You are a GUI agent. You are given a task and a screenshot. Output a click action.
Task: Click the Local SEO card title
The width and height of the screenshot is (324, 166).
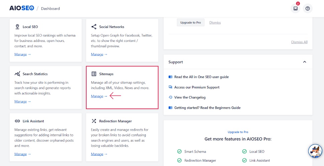click(30, 27)
